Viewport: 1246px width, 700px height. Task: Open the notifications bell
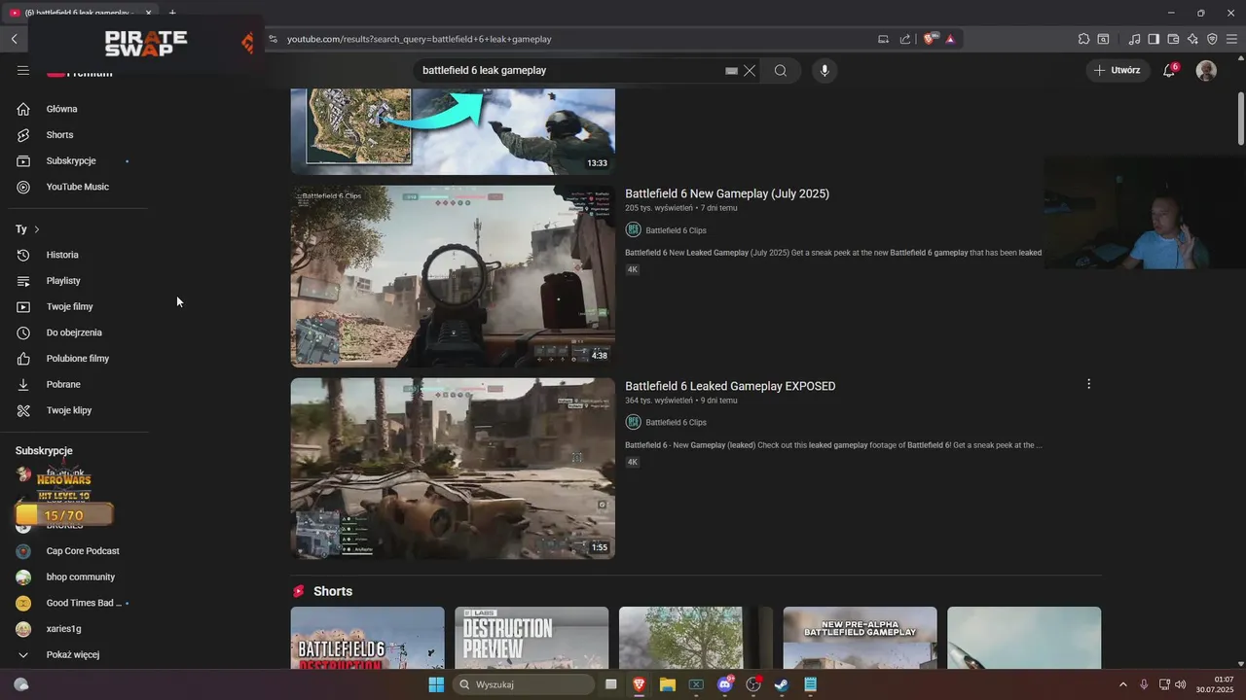click(x=1169, y=70)
